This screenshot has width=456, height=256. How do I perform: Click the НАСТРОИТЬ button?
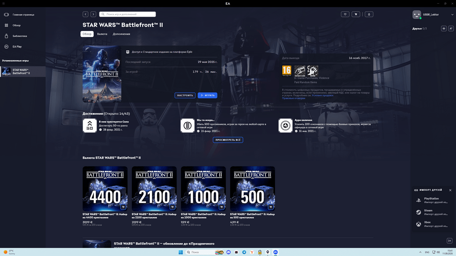[x=185, y=95]
